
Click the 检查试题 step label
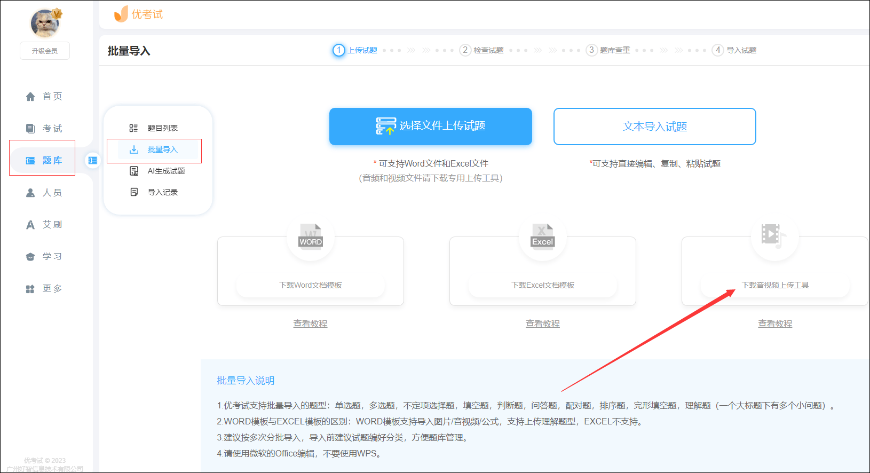(x=489, y=50)
